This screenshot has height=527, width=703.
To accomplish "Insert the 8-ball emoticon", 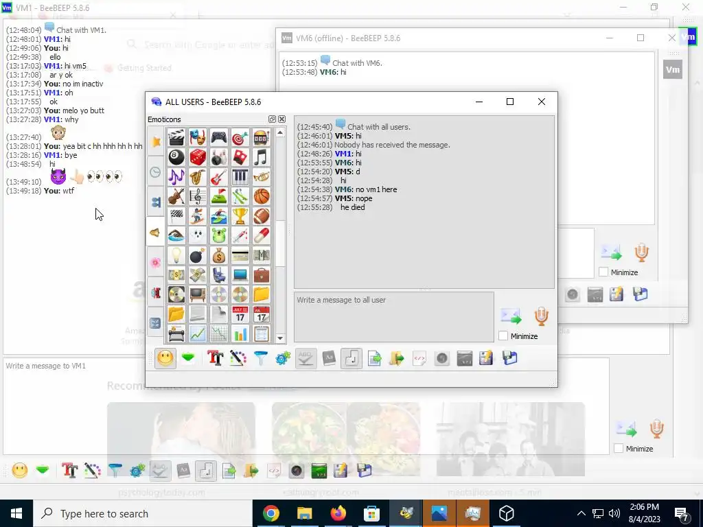I will [176, 157].
